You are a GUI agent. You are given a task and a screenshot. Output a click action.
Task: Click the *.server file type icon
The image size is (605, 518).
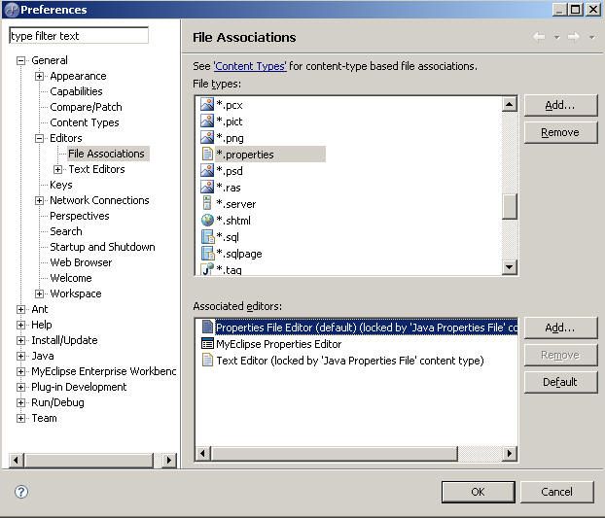click(207, 203)
